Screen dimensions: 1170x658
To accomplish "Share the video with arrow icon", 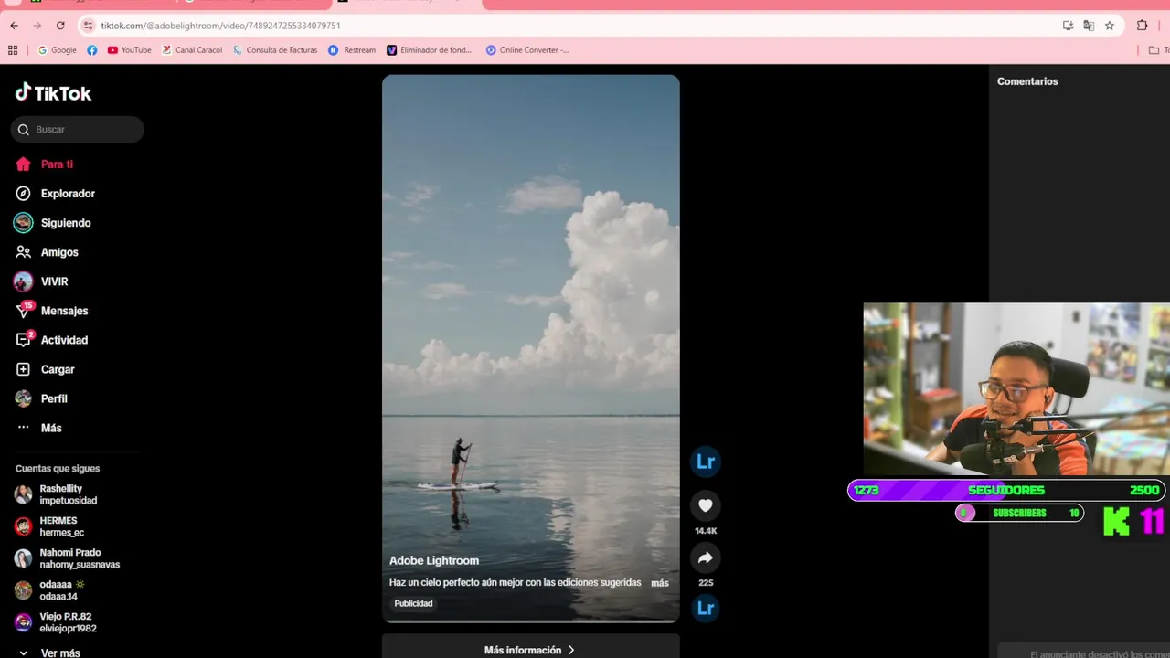I will 705,557.
